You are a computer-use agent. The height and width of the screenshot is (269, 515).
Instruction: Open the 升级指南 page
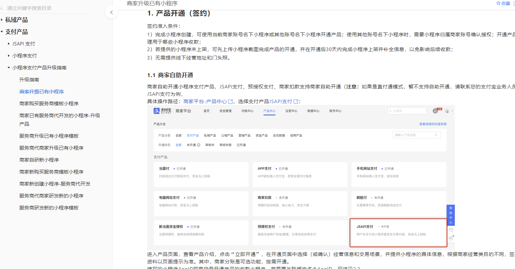pos(29,80)
